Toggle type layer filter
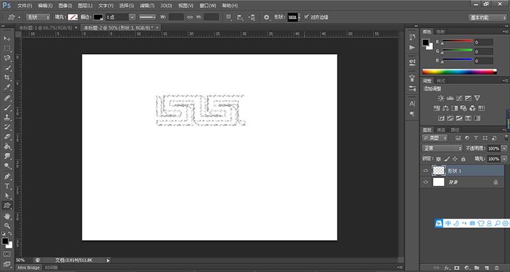The width and height of the screenshot is (510, 272). [x=476, y=138]
